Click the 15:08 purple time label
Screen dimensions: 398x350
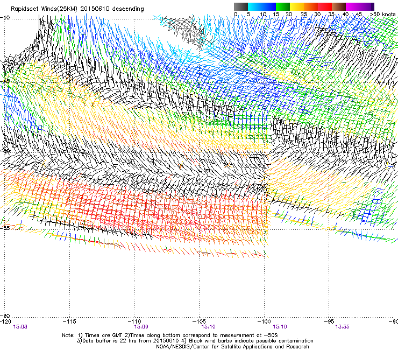pyautogui.click(x=20, y=327)
